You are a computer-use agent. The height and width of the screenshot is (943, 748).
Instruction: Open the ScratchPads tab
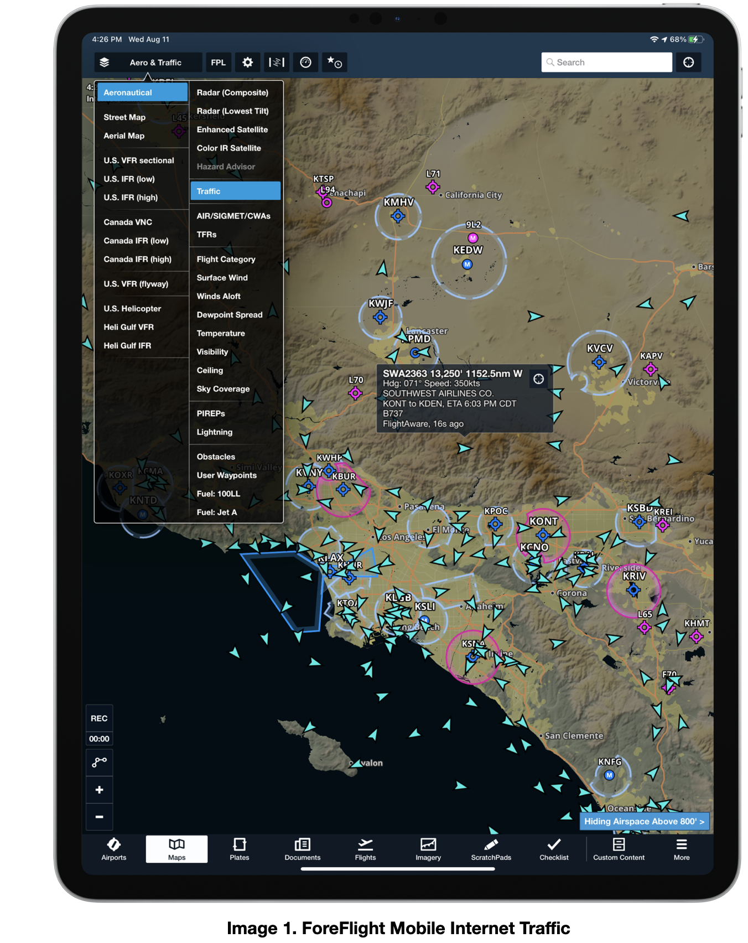[491, 849]
